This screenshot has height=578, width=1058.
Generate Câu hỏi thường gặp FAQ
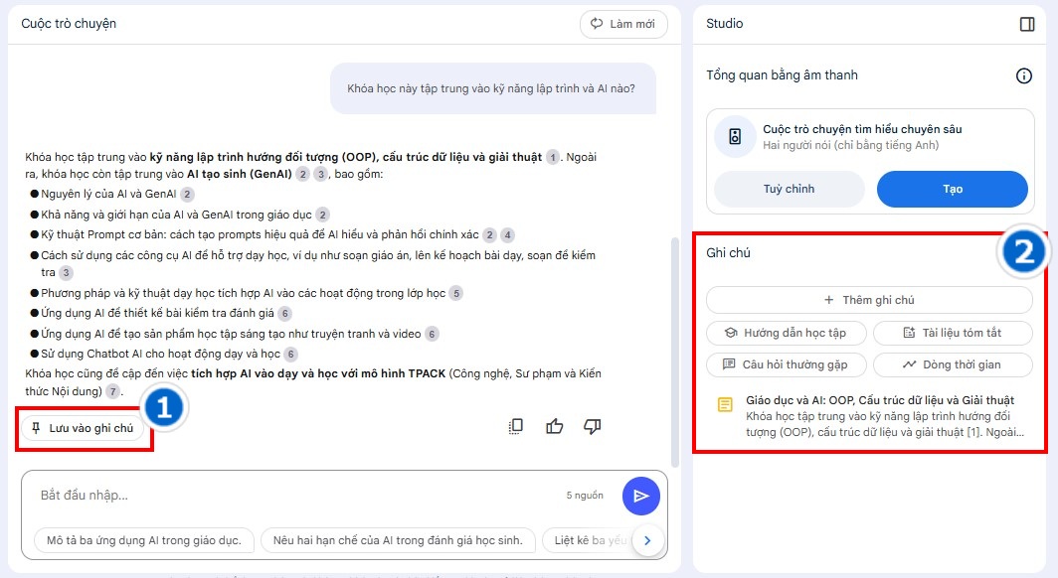(789, 364)
